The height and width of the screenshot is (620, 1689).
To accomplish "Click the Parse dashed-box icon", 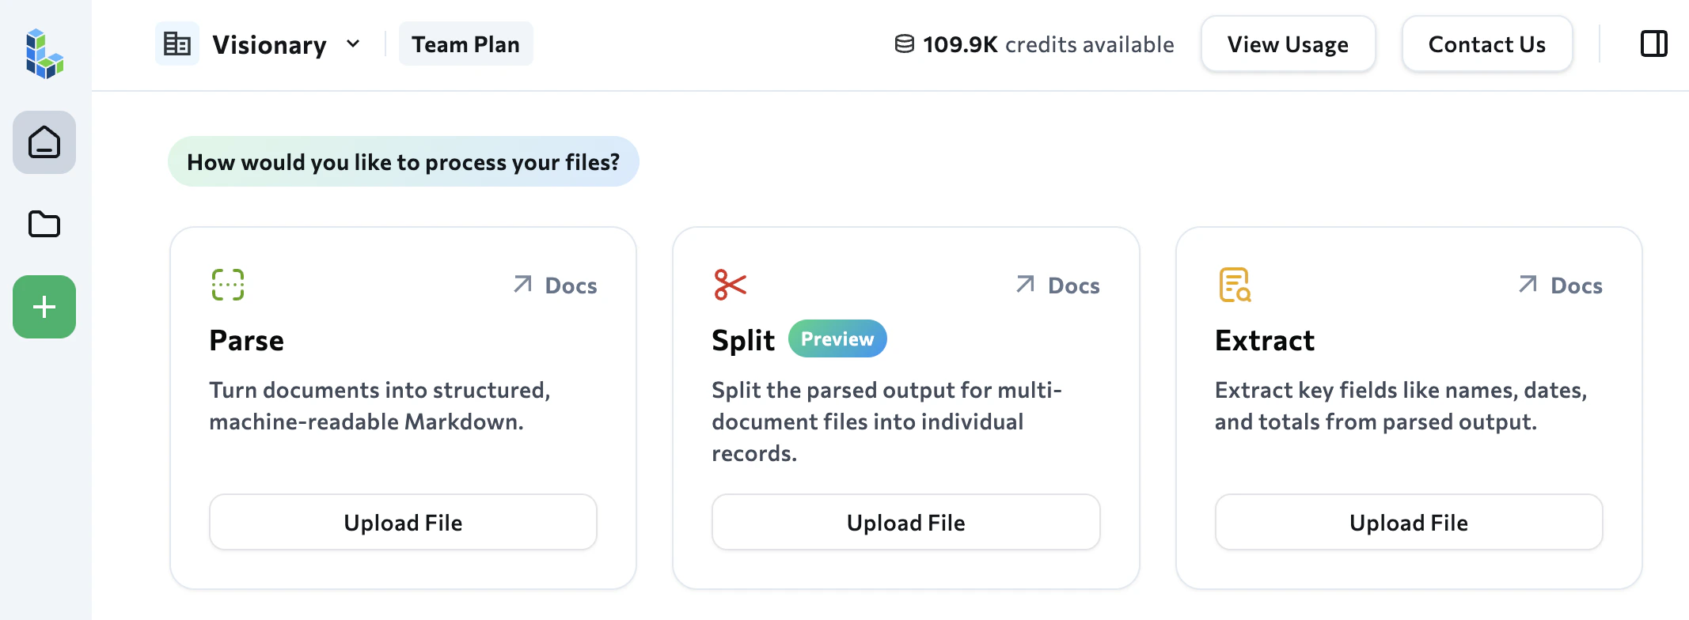I will [228, 285].
